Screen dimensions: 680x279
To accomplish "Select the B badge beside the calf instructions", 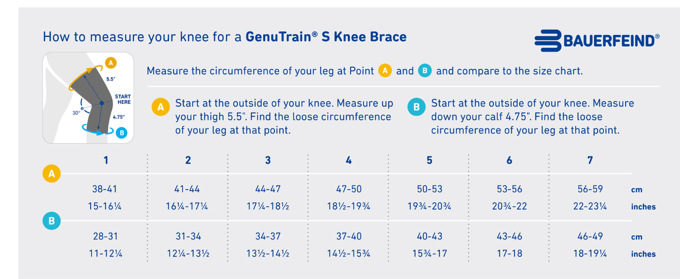I will [x=416, y=107].
